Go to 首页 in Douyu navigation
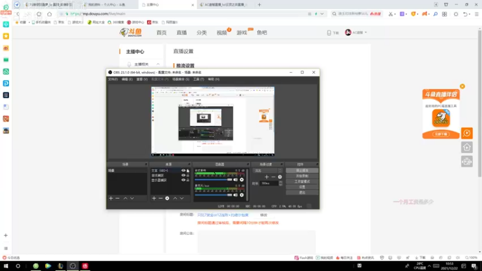The width and height of the screenshot is (482, 271). pyautogui.click(x=161, y=33)
